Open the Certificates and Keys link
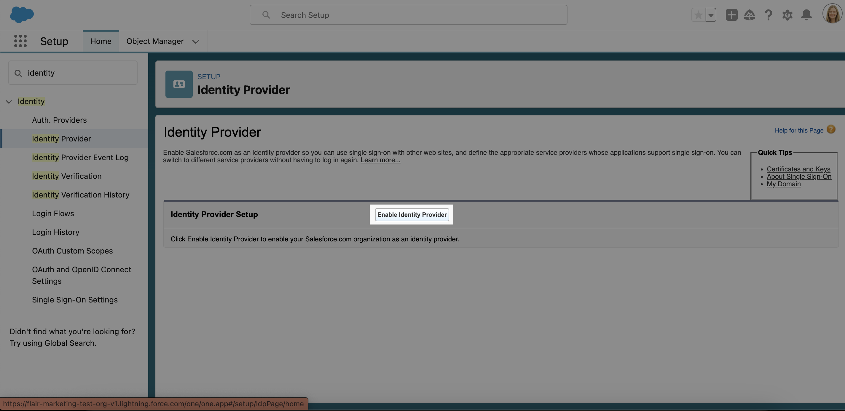 [798, 169]
